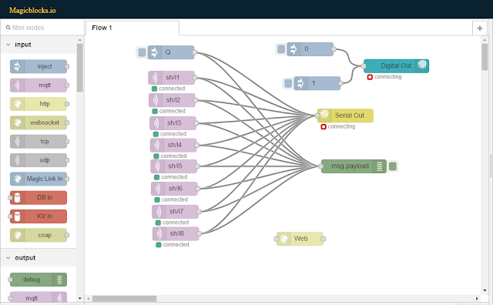Select the Digital Out node
The image size is (493, 305).
[x=396, y=65]
